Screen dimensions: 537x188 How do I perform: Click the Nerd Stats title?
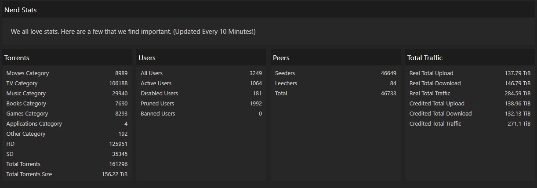20,10
